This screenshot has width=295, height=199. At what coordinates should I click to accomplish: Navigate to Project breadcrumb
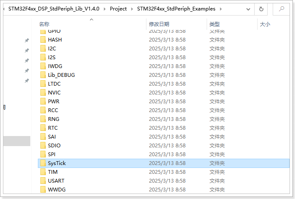pyautogui.click(x=118, y=9)
